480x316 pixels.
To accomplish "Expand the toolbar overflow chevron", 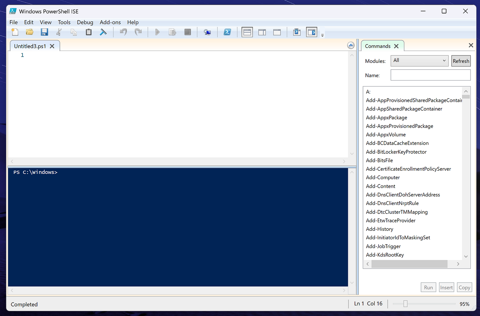I will [322, 33].
